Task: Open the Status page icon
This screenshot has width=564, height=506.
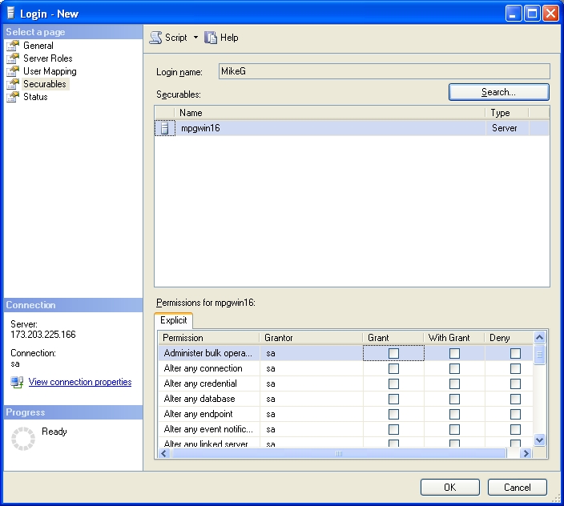Action: coord(13,97)
